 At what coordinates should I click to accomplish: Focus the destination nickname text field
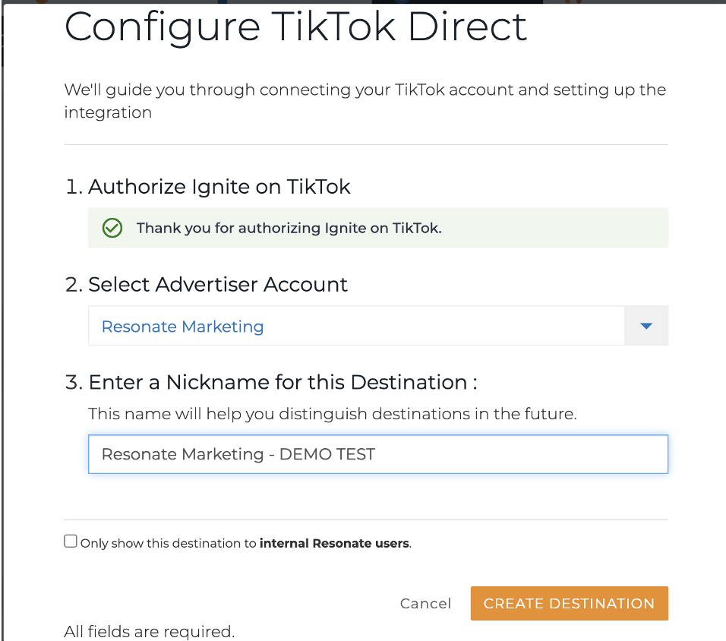378,454
